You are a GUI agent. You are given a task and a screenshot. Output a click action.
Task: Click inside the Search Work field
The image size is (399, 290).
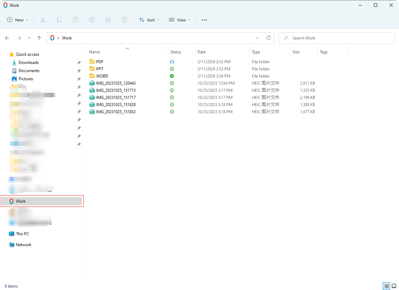[336, 38]
